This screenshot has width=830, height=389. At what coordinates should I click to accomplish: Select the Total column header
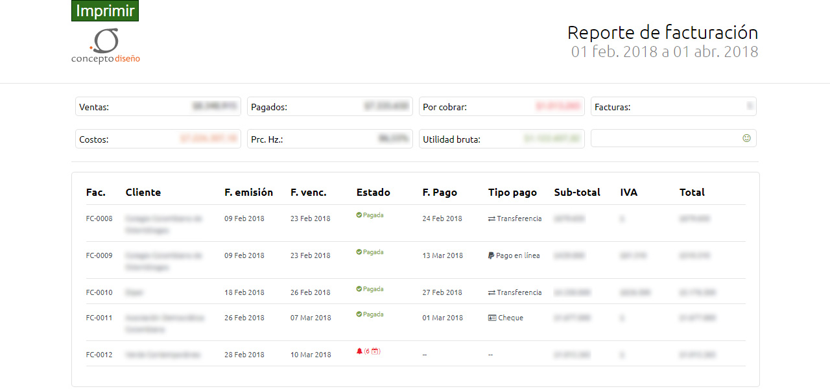692,193
